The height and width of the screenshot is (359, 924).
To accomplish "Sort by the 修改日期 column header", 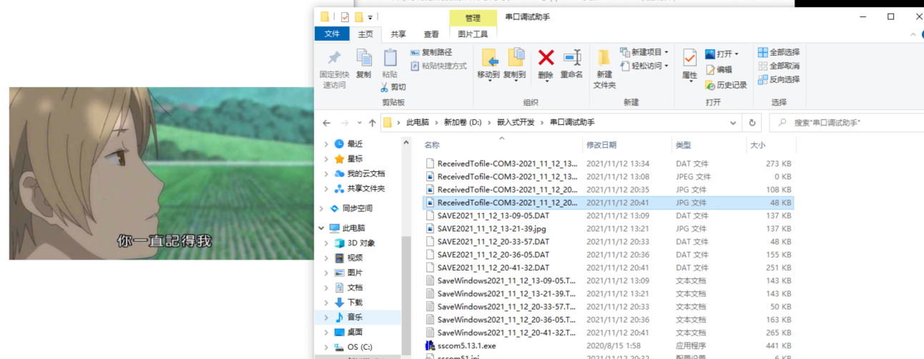I will point(601,145).
